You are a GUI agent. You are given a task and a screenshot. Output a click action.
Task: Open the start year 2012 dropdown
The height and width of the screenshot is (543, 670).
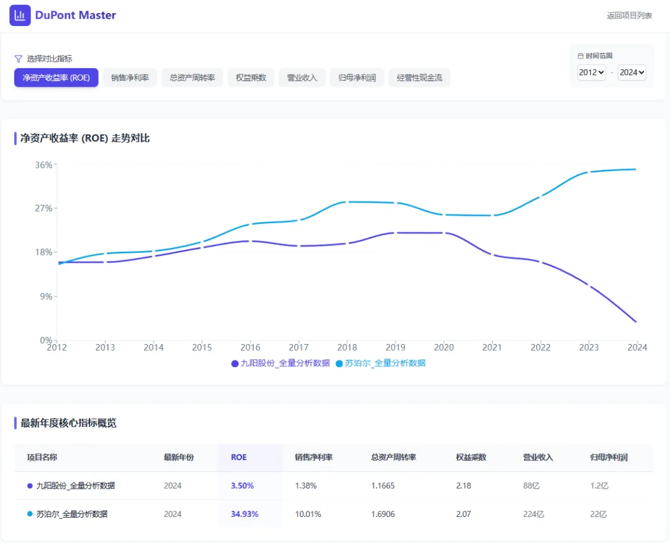tap(591, 73)
